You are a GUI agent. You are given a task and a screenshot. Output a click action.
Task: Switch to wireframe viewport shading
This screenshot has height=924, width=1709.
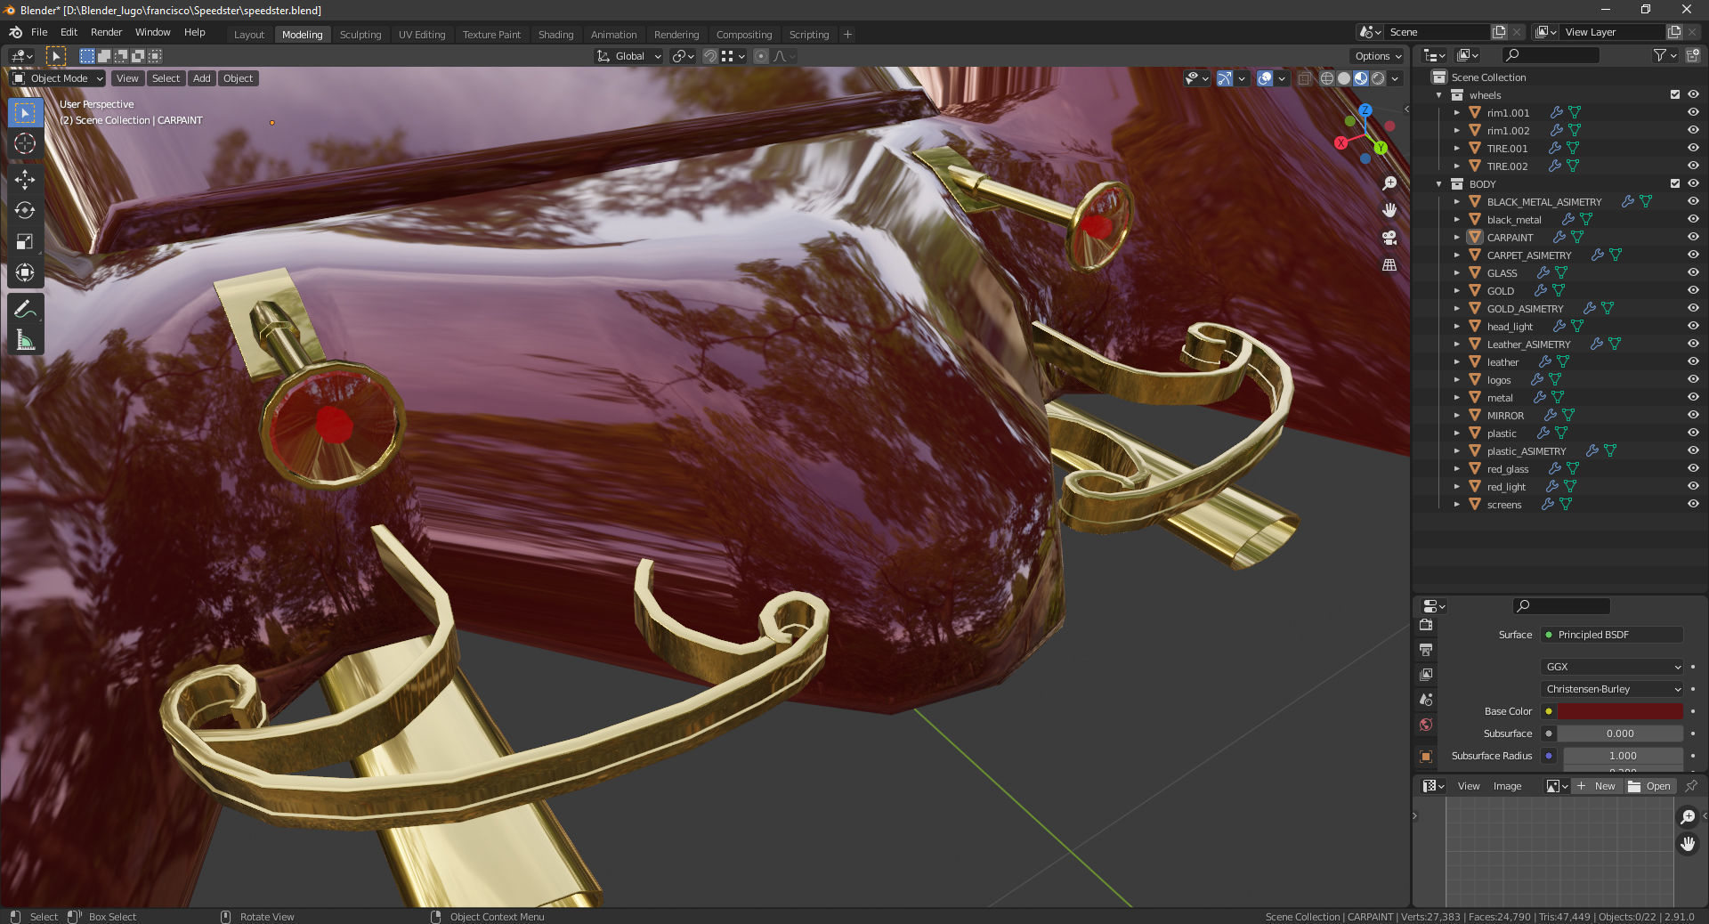pos(1327,78)
